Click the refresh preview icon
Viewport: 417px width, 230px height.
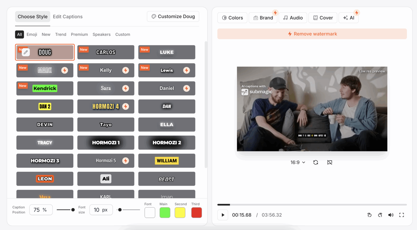pos(315,162)
